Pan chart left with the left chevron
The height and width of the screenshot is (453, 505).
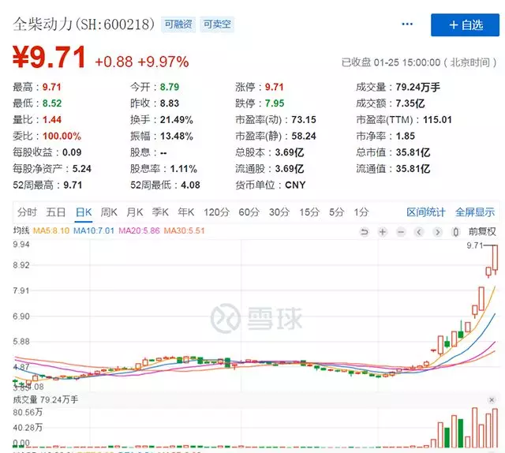419,232
